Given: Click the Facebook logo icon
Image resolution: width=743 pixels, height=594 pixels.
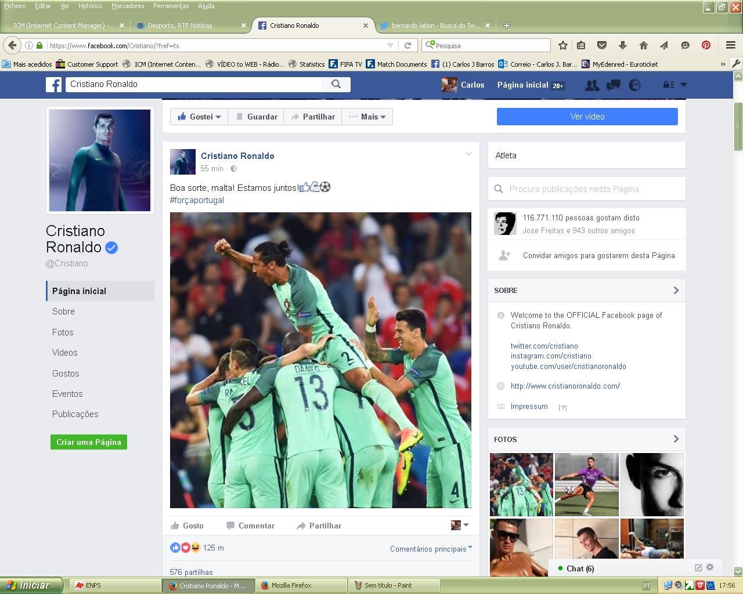Looking at the screenshot, I should [54, 85].
